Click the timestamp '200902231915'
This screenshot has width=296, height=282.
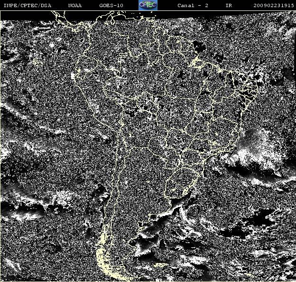[274, 5]
